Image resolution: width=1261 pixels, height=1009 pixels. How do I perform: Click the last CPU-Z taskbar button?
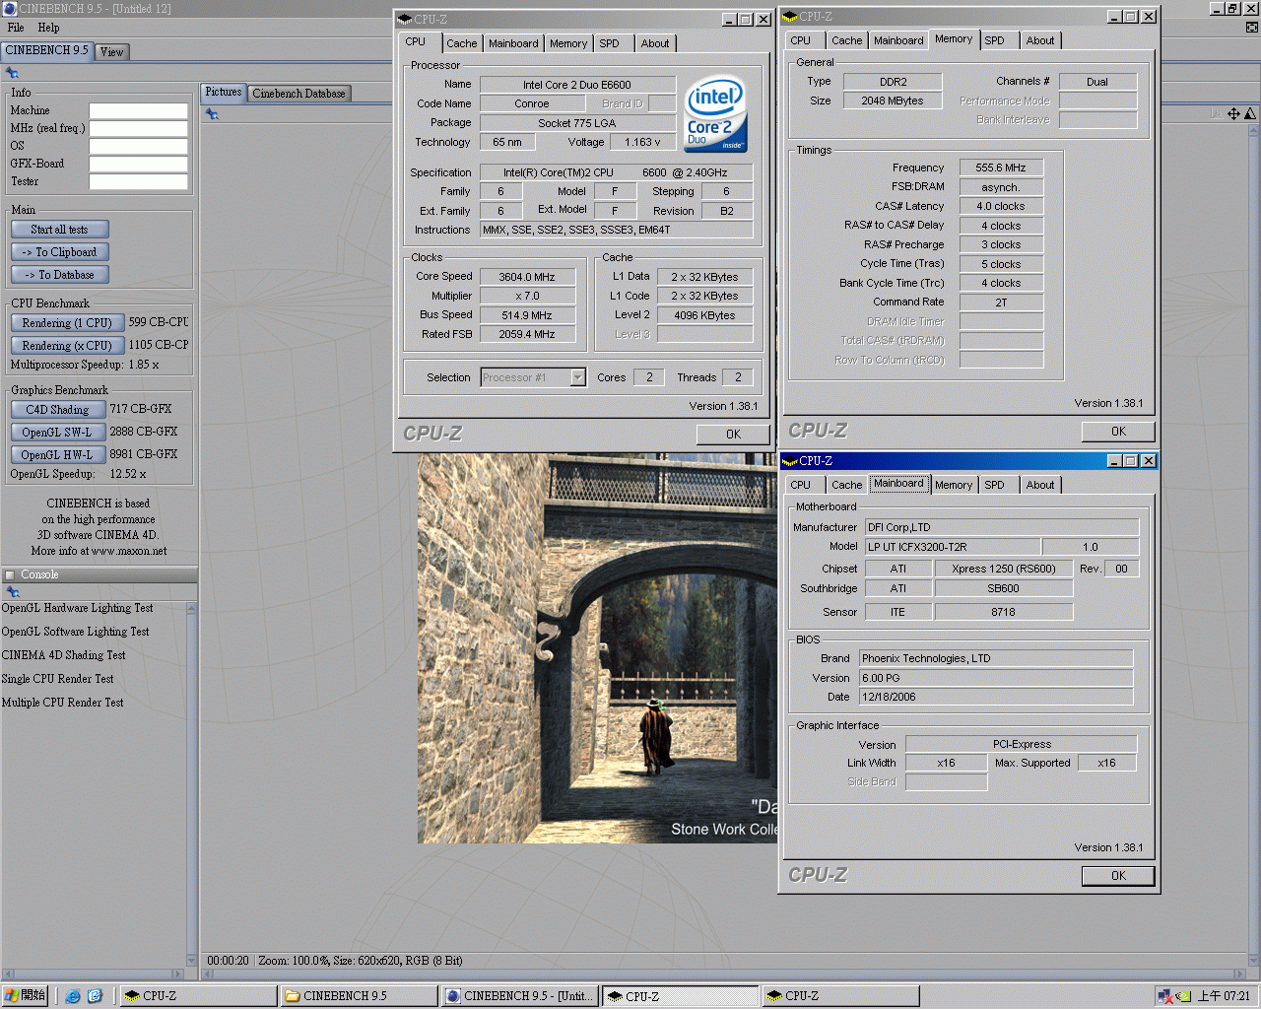[840, 996]
